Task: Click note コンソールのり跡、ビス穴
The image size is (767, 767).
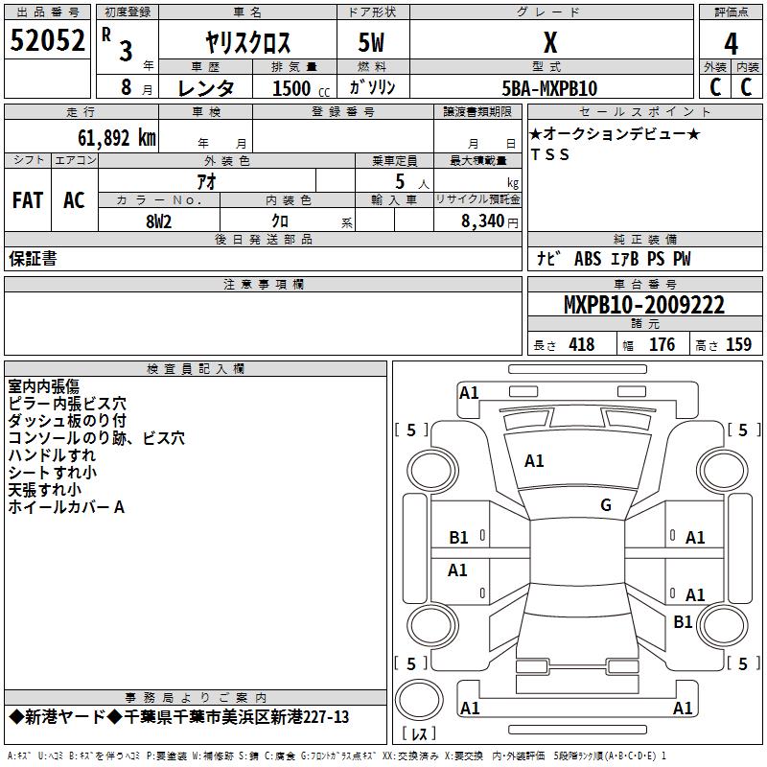Action: pos(97,438)
